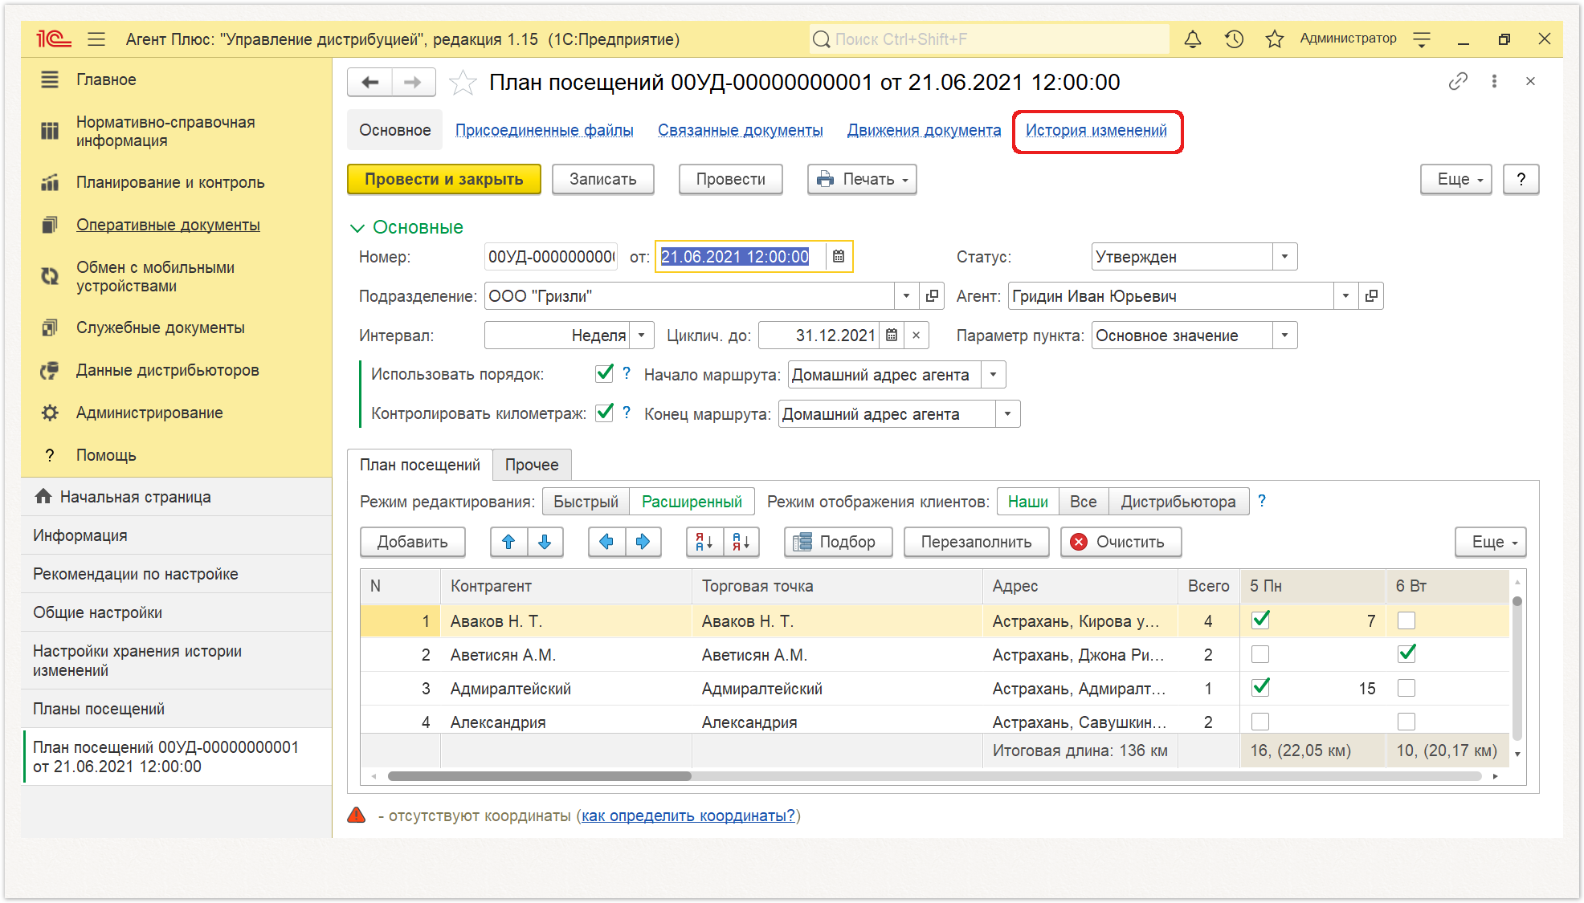The width and height of the screenshot is (1584, 903).
Task: Click the Записать button
Action: click(x=602, y=179)
